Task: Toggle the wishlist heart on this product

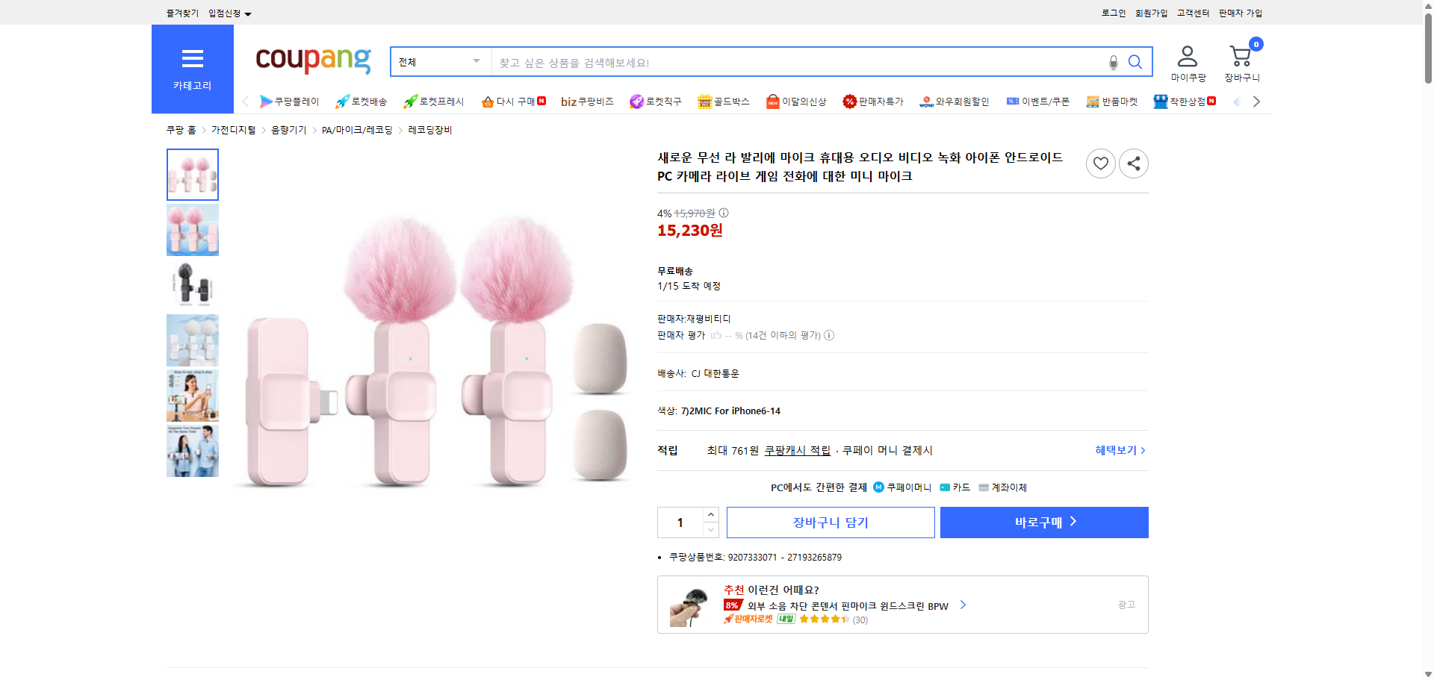Action: [1099, 163]
